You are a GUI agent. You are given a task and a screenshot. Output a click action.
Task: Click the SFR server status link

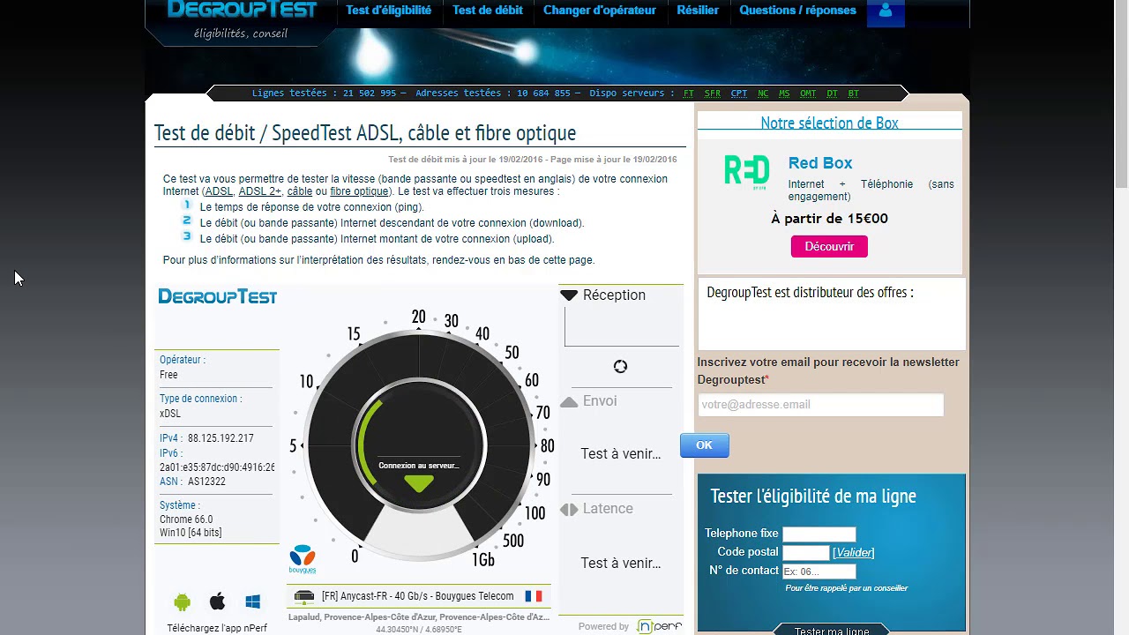click(712, 93)
